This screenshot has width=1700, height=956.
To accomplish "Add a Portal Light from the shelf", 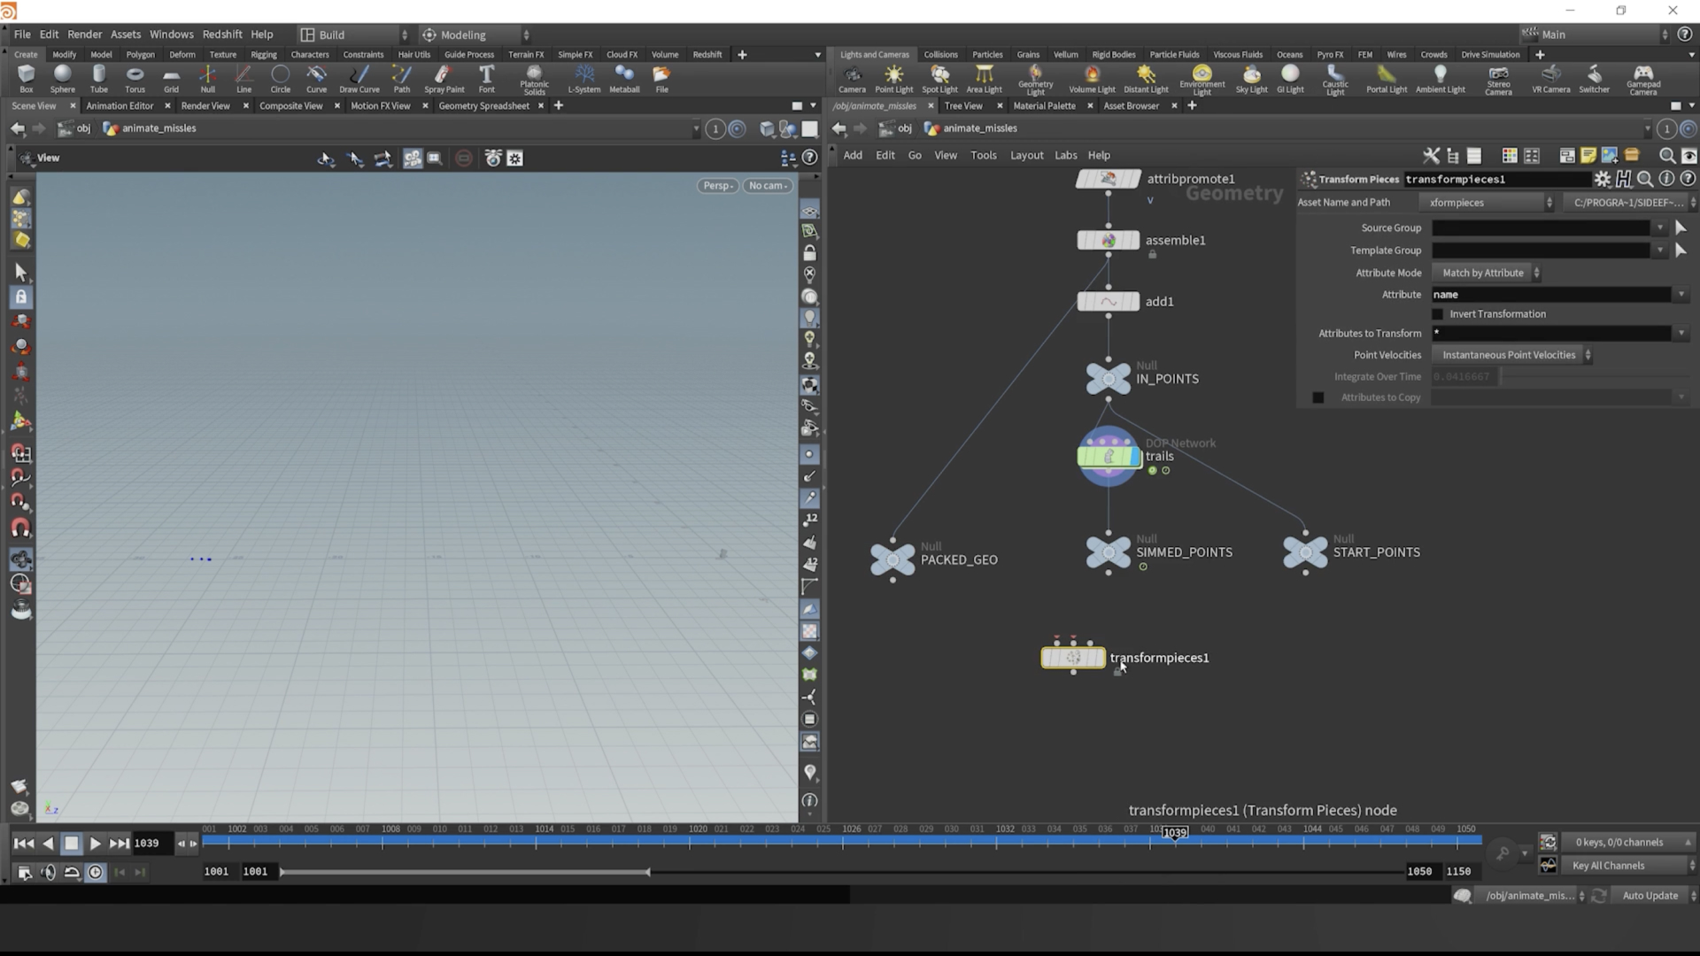I will coord(1386,78).
